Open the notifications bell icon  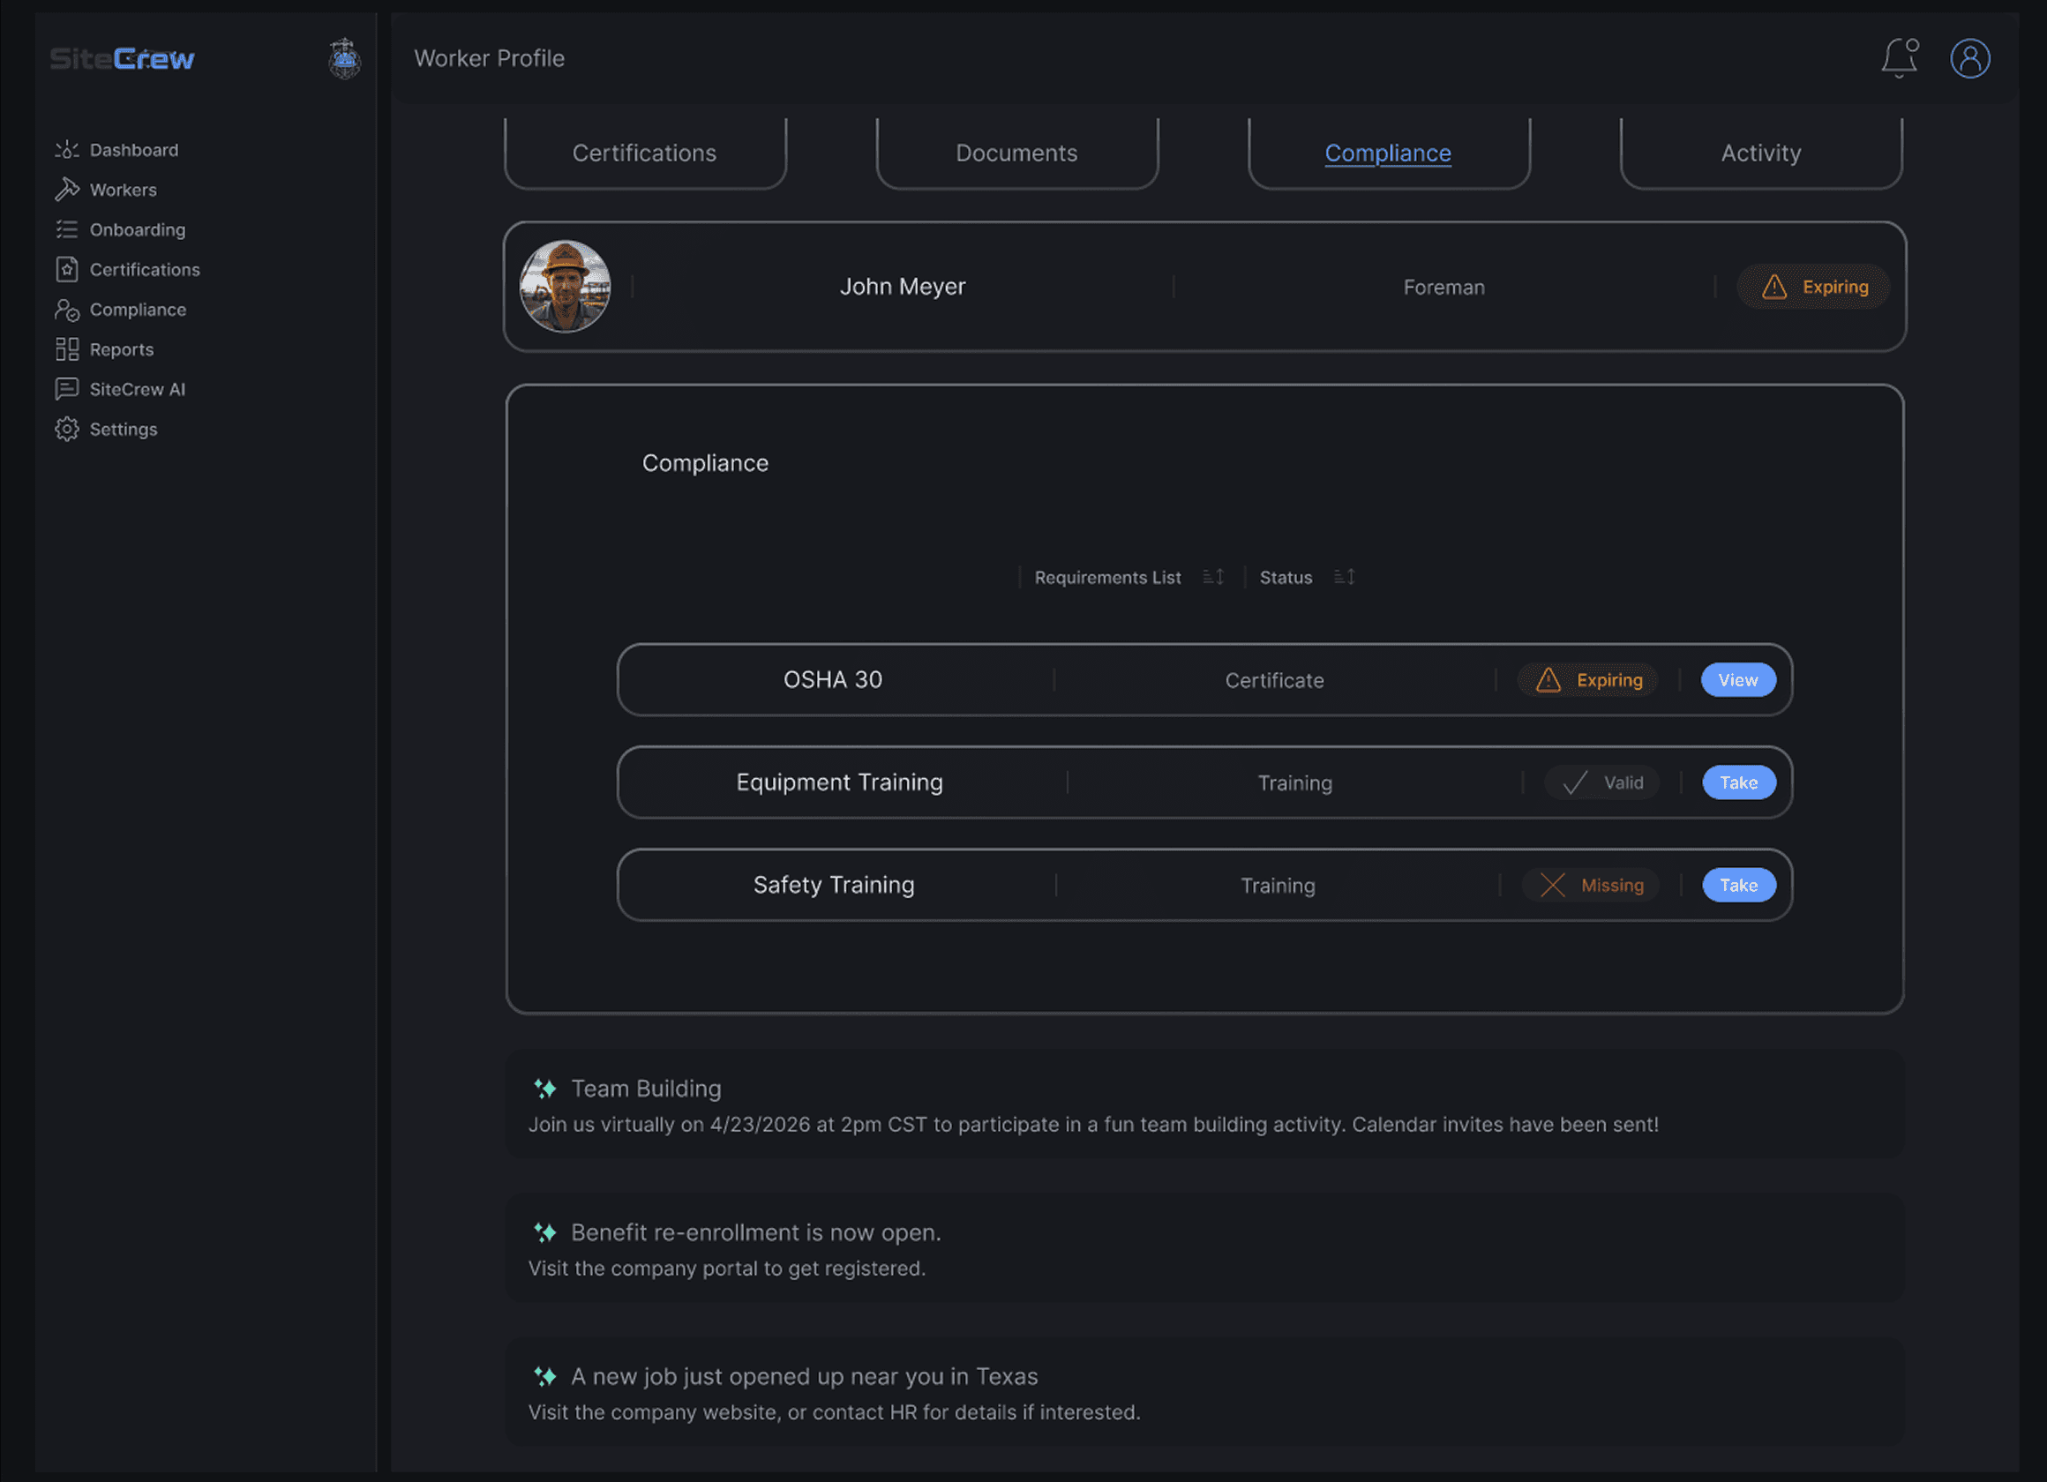tap(1899, 59)
